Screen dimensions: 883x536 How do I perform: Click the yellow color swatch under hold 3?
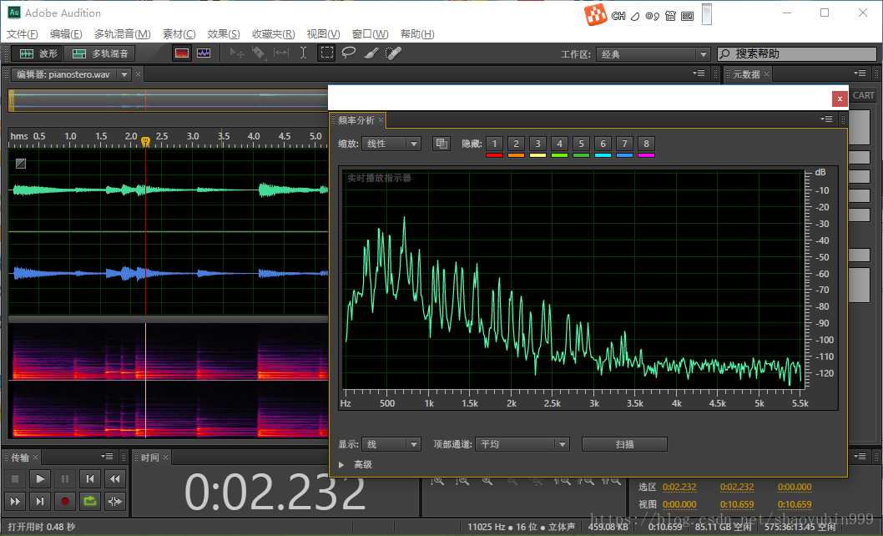[x=537, y=155]
